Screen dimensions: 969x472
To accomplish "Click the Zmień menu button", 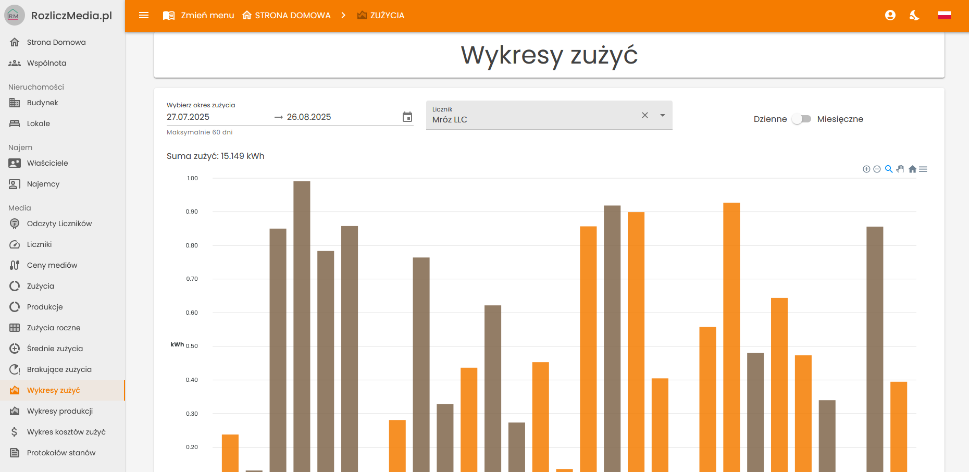I will 198,16.
